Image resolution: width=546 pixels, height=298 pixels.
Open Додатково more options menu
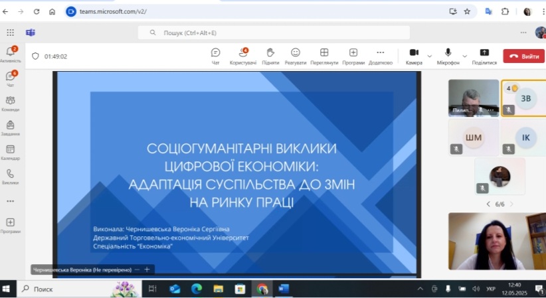[x=381, y=56]
